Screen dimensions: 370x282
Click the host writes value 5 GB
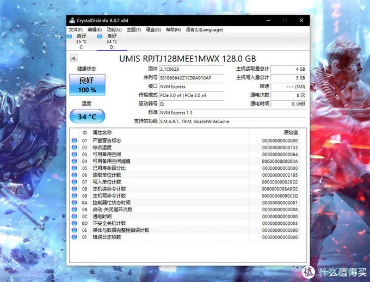288,78
